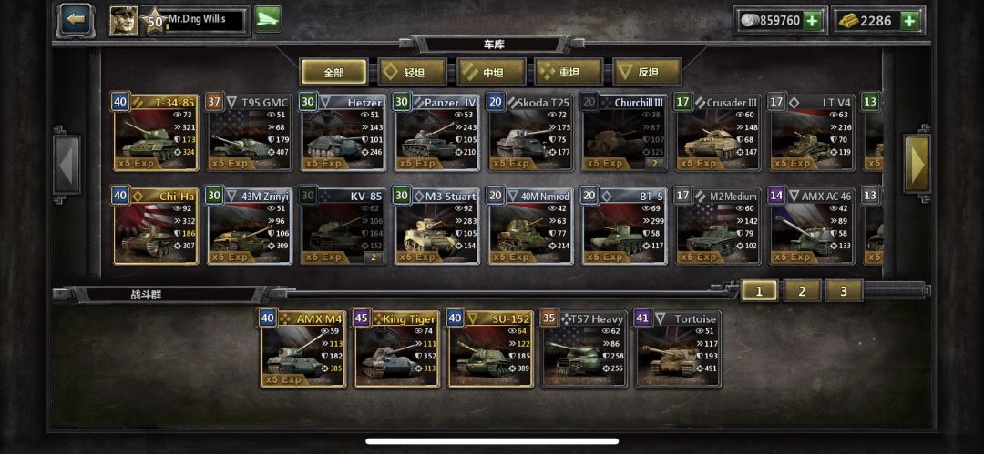
Task: Switch to battle group page 2
Action: (x=802, y=291)
